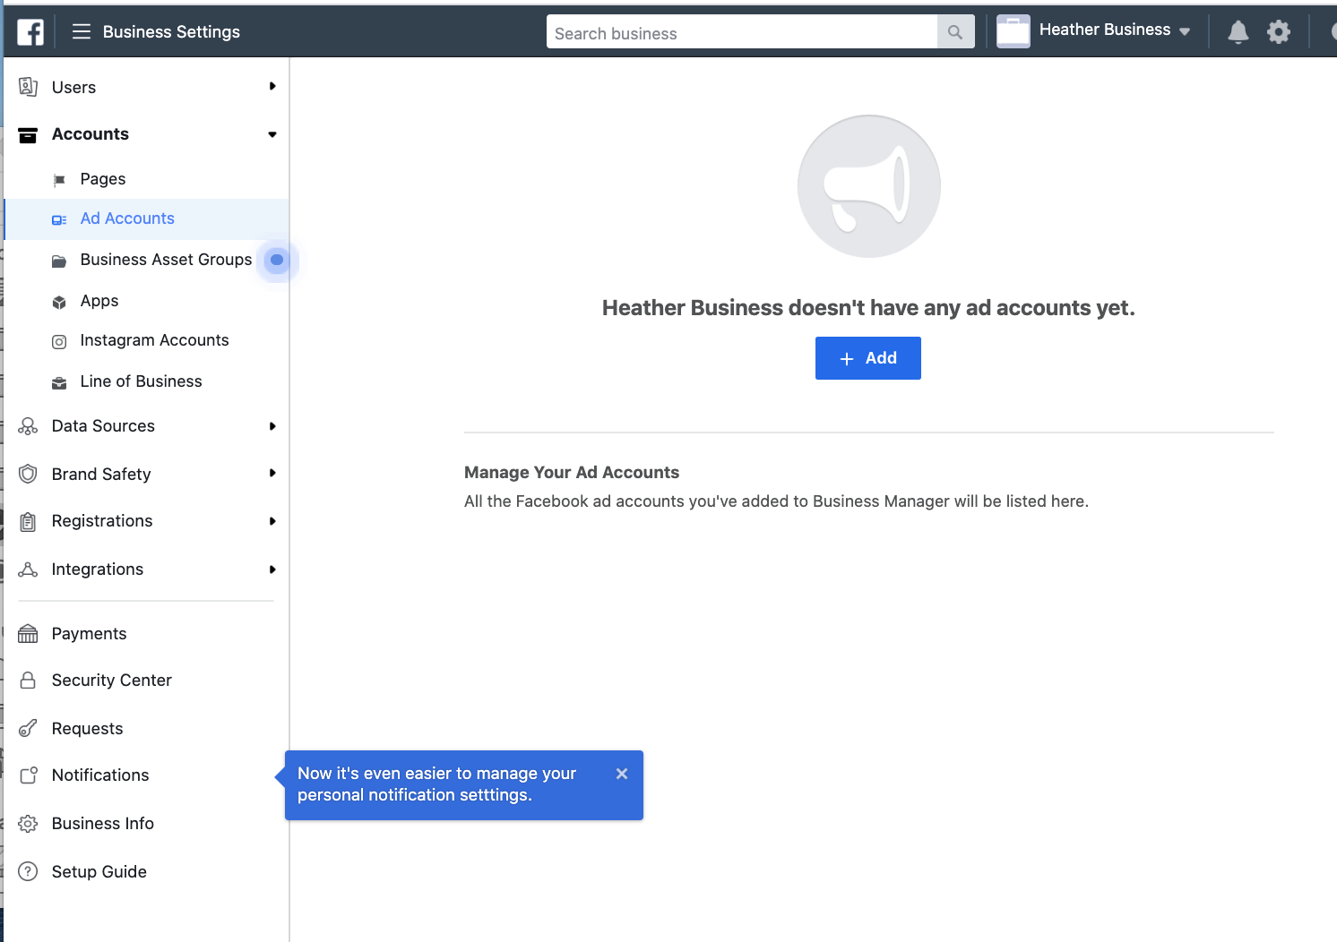Click the Apps cube icon
The height and width of the screenshot is (942, 1337).
(x=59, y=302)
